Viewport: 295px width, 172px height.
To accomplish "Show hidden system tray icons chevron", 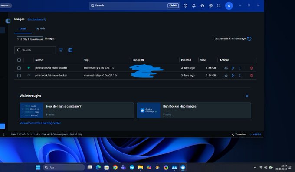I will (255, 168).
